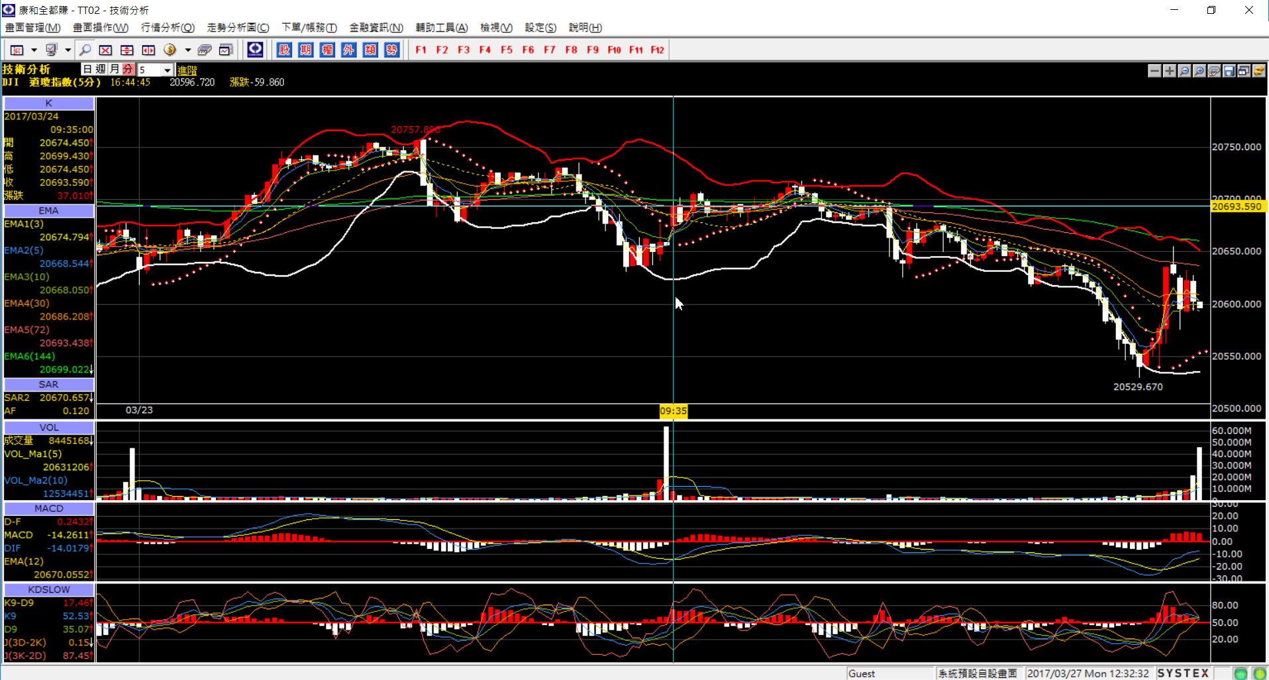Image resolution: width=1269 pixels, height=680 pixels.
Task: Click the scanner-like toolbar icon
Action: pos(205,50)
